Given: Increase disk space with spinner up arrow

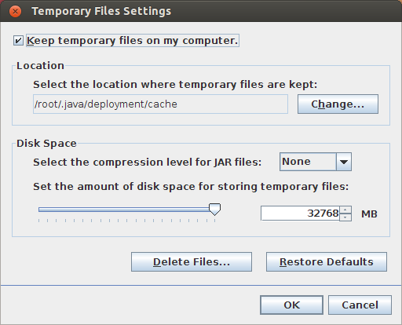Looking at the screenshot, I should click(345, 210).
